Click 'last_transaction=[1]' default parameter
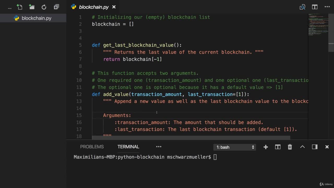Image resolution: width=334 pixels, height=188 pixels. pyautogui.click(x=216, y=94)
